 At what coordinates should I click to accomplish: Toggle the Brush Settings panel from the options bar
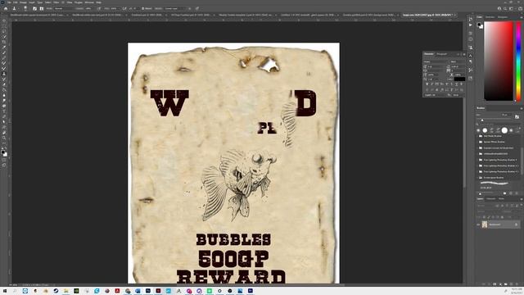(34, 8)
